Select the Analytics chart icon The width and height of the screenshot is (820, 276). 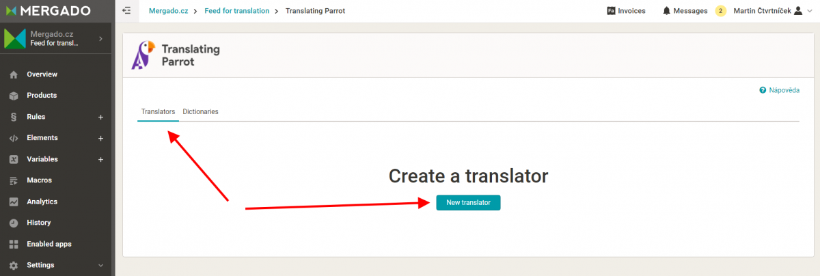[x=14, y=202]
